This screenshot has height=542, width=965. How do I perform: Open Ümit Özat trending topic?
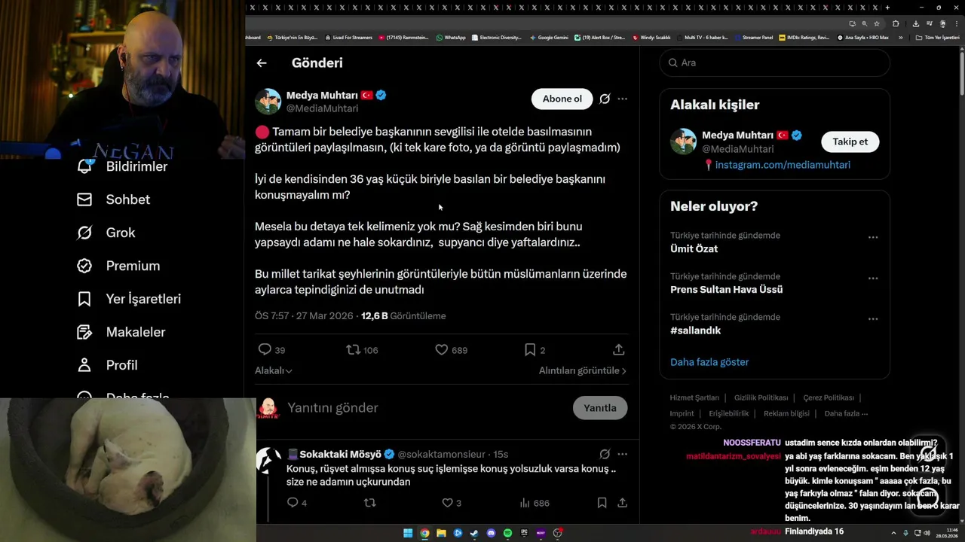(x=694, y=249)
